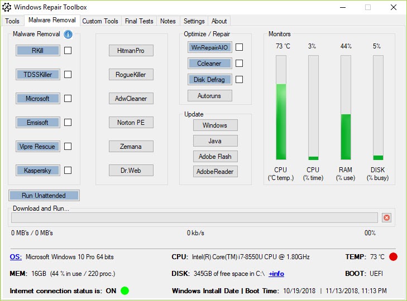Check the Emsisoft checkbox
Viewport: 407px width, 301px height.
[68, 123]
